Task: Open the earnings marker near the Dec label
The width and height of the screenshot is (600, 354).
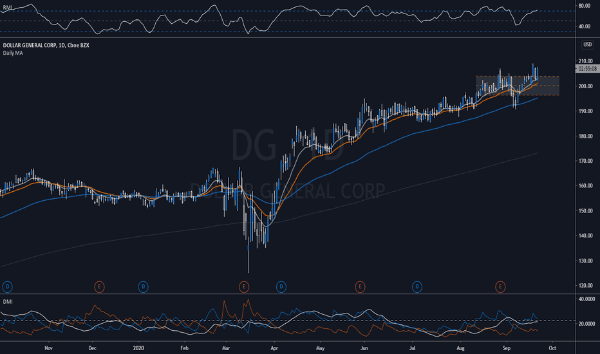Action: point(99,286)
